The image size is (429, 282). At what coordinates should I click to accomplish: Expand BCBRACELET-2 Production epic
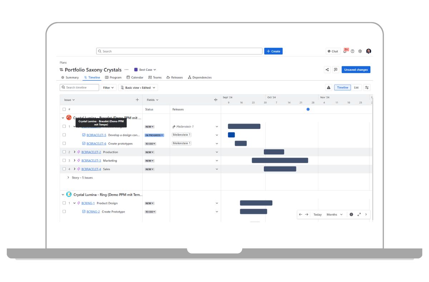pyautogui.click(x=74, y=152)
